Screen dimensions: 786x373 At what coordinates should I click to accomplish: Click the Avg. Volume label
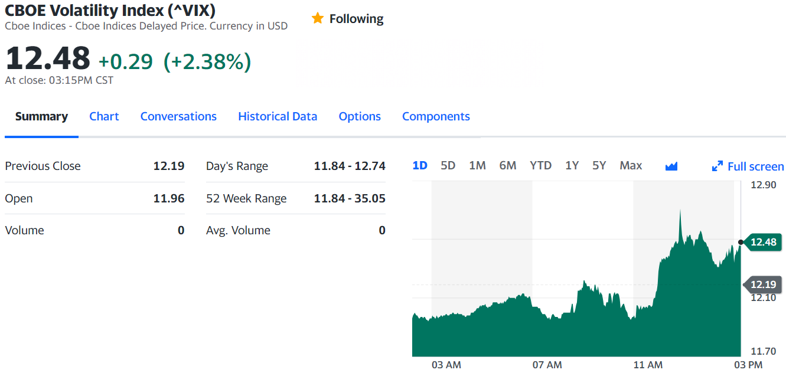[238, 230]
